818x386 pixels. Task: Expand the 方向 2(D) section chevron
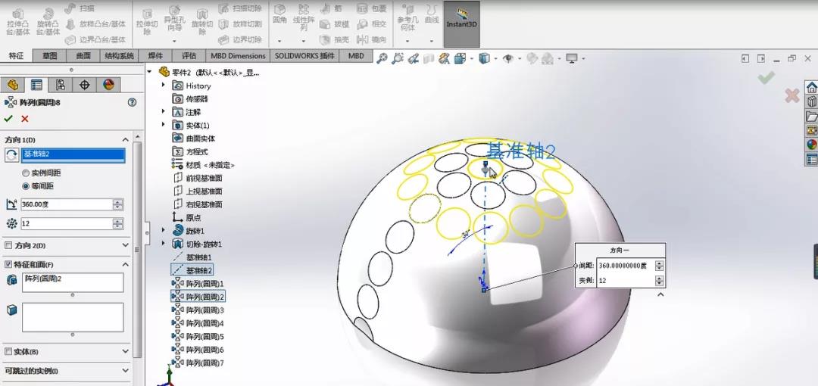point(125,245)
